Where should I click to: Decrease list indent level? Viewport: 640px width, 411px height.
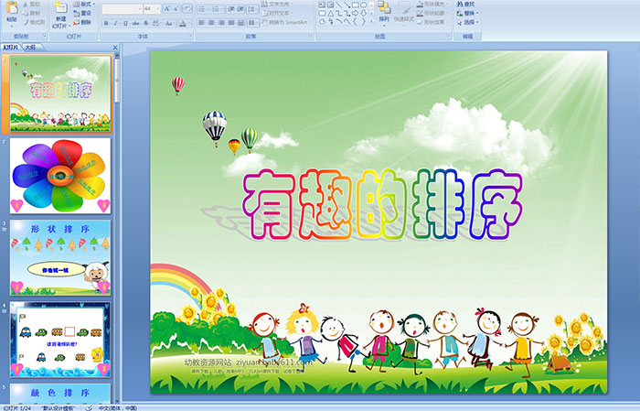pos(230,9)
